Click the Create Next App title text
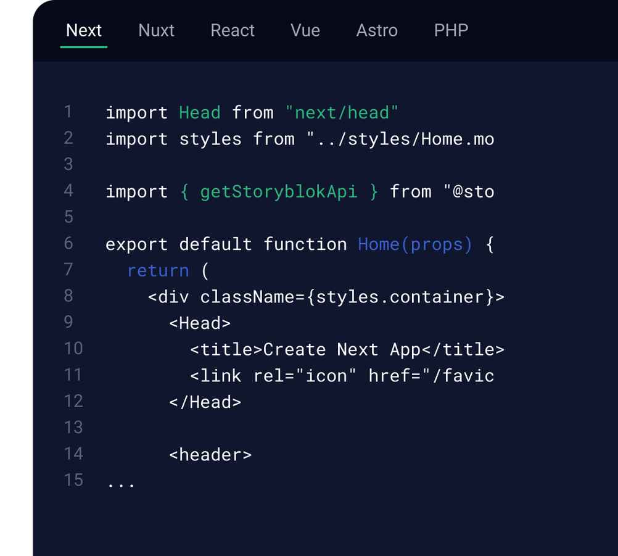Image resolution: width=618 pixels, height=556 pixels. click(342, 350)
